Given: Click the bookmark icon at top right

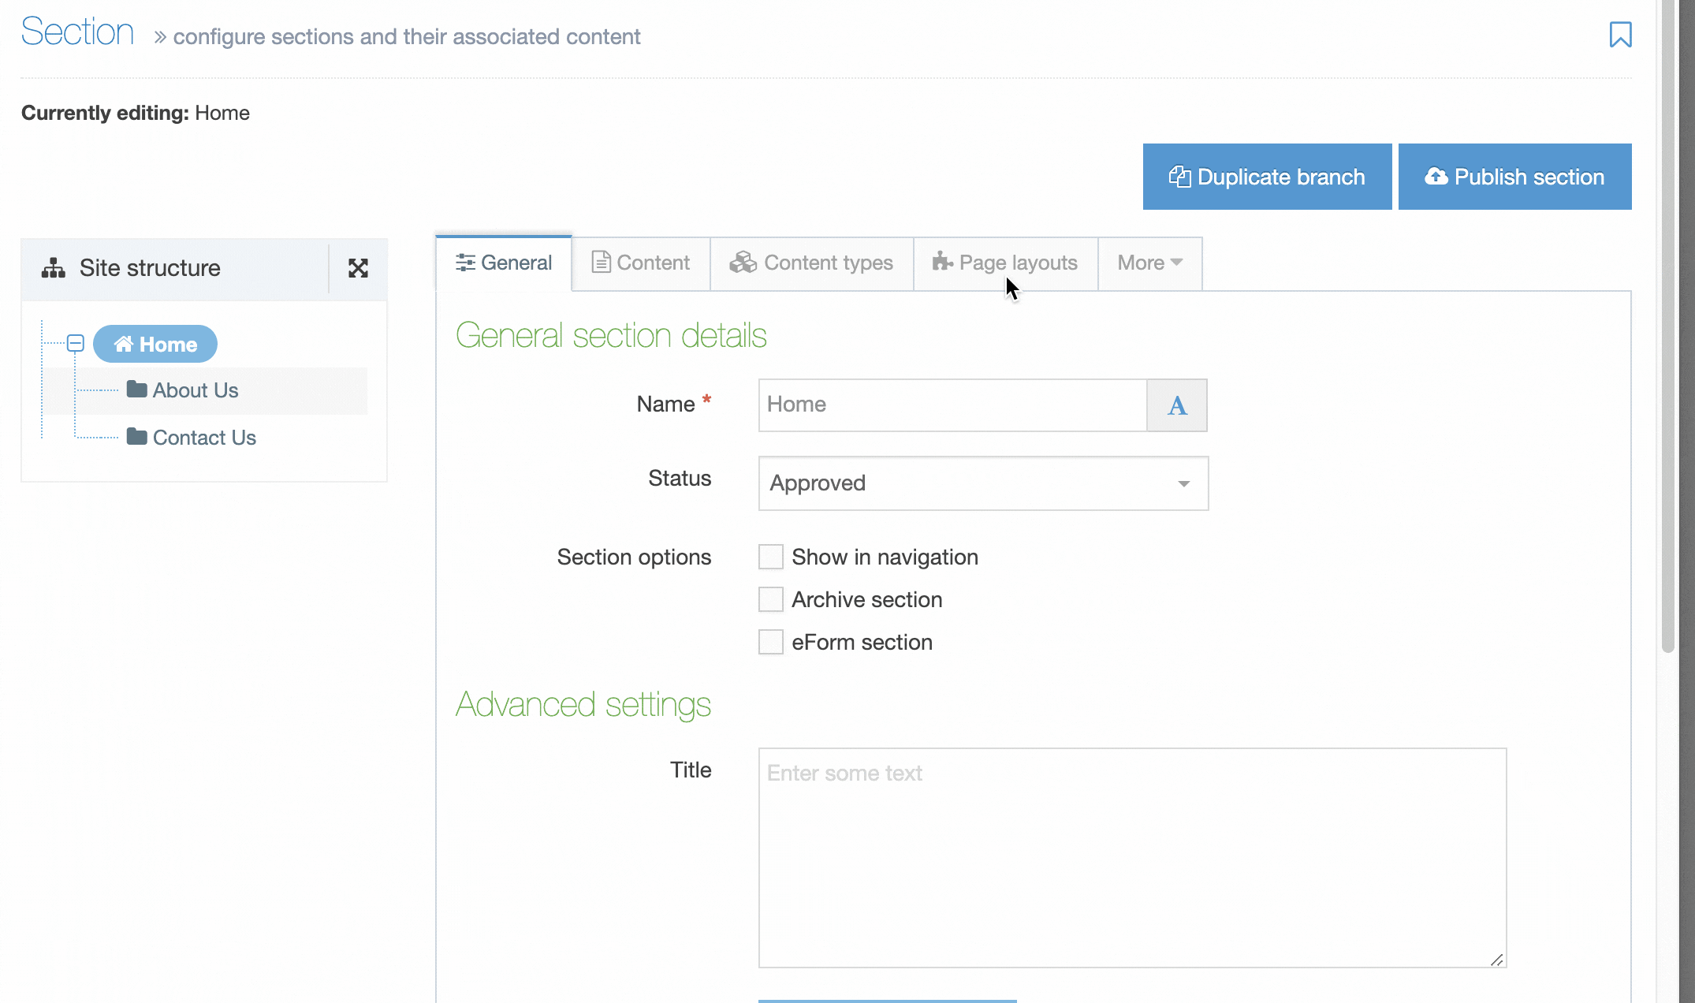Looking at the screenshot, I should click(x=1620, y=35).
